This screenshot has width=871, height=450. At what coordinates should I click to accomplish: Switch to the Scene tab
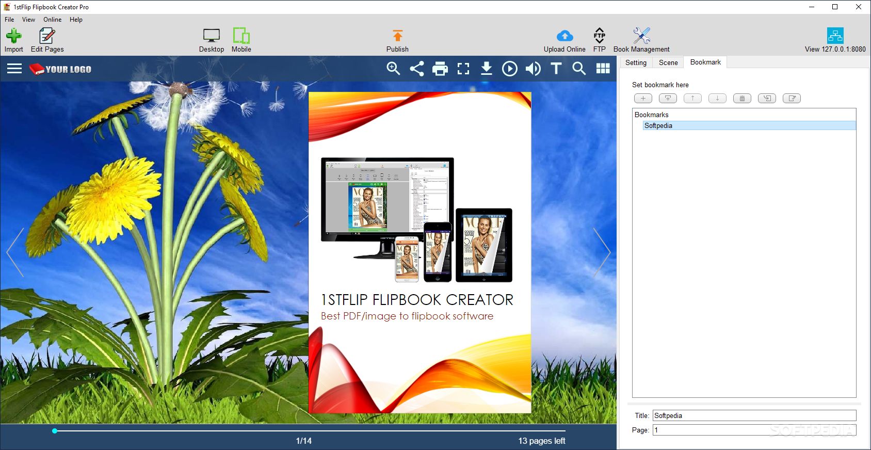tap(668, 62)
